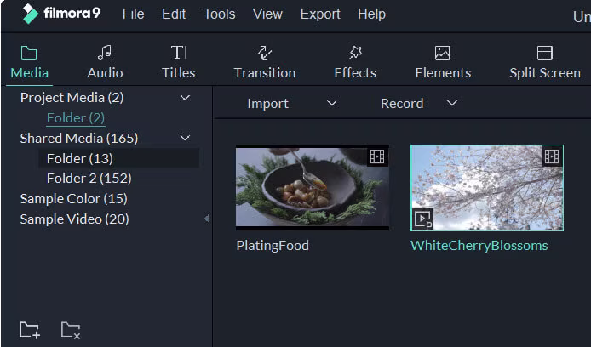Image resolution: width=591 pixels, height=347 pixels.
Task: Select Sample Color (15) in sidebar
Action: click(x=73, y=199)
